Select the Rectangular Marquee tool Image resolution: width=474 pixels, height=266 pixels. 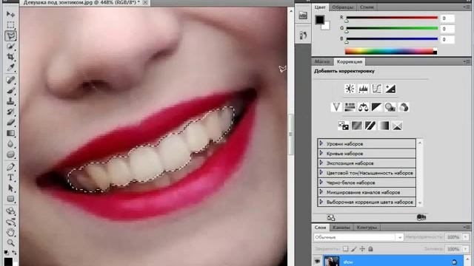coord(10,24)
